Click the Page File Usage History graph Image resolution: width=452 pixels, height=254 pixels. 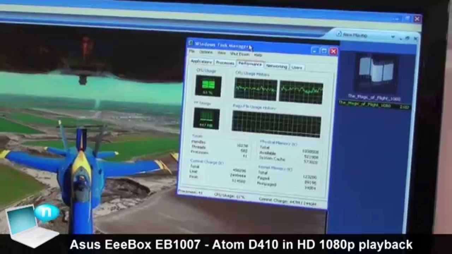[x=276, y=124]
